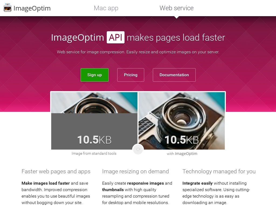Click 'Make images load faster' bold text
This screenshot has height=207, width=276.
(46, 183)
